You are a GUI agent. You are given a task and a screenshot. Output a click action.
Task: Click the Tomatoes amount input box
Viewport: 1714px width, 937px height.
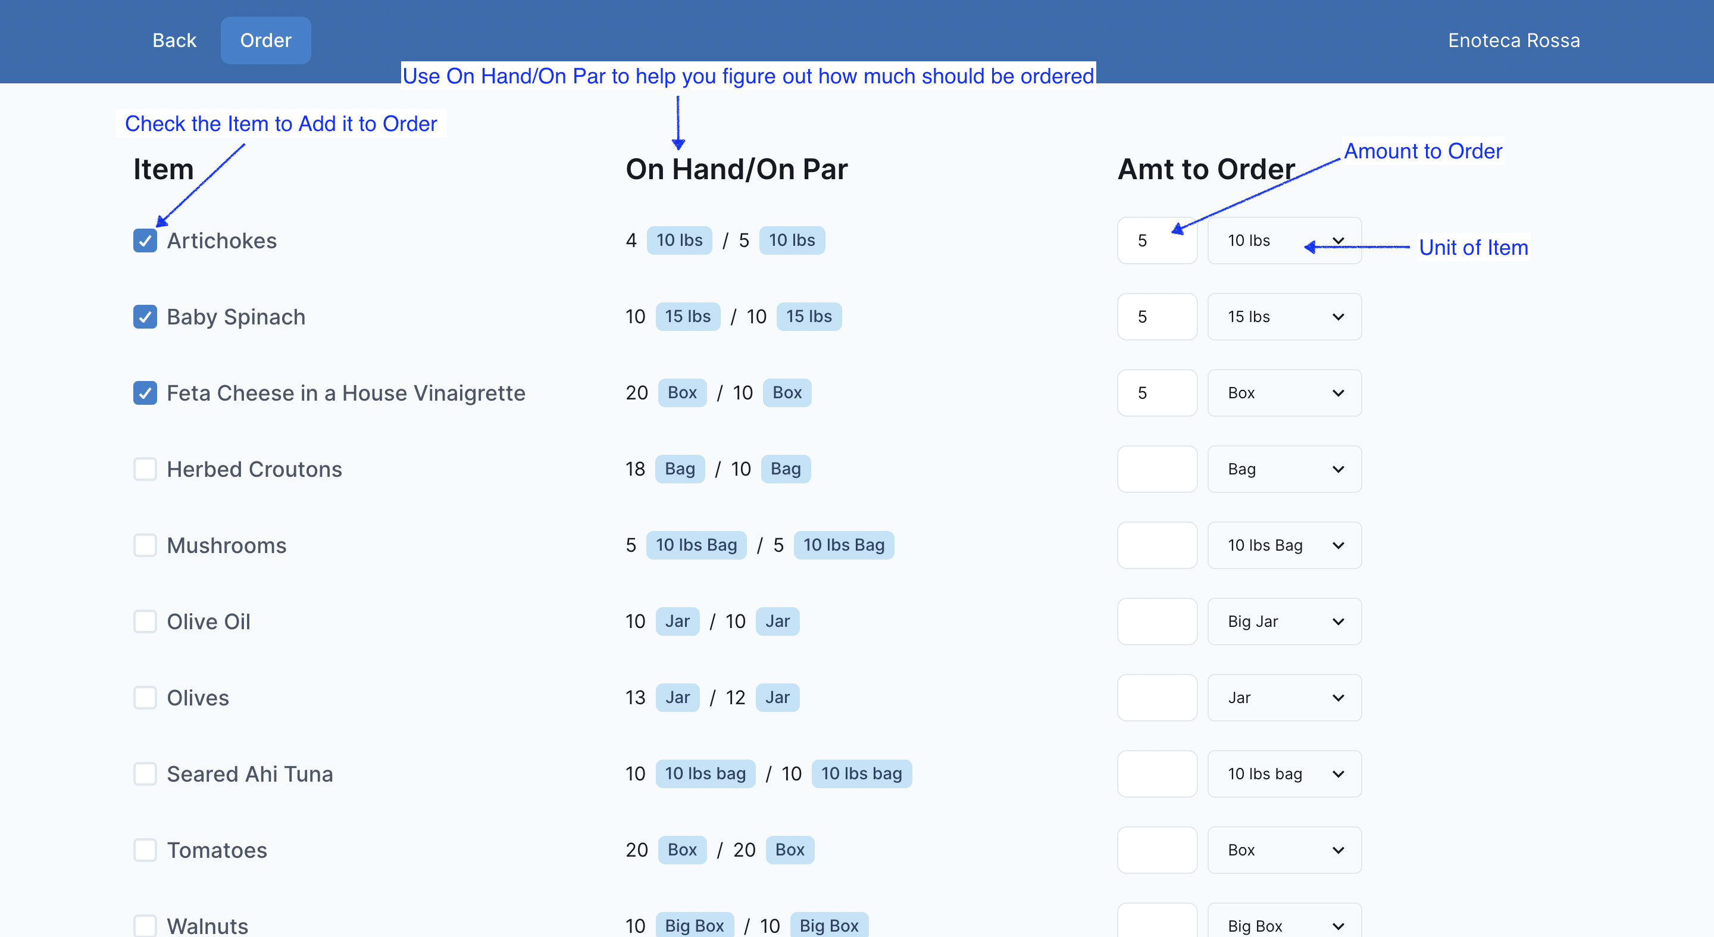[x=1156, y=850]
